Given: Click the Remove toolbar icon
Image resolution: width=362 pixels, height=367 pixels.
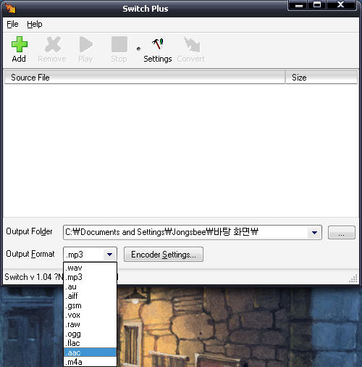Looking at the screenshot, I should pyautogui.click(x=53, y=44).
